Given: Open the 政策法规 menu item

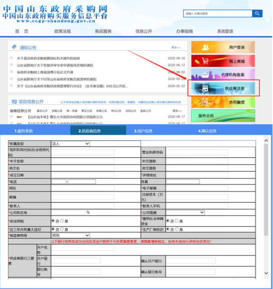Looking at the screenshot, I should click(x=63, y=31).
